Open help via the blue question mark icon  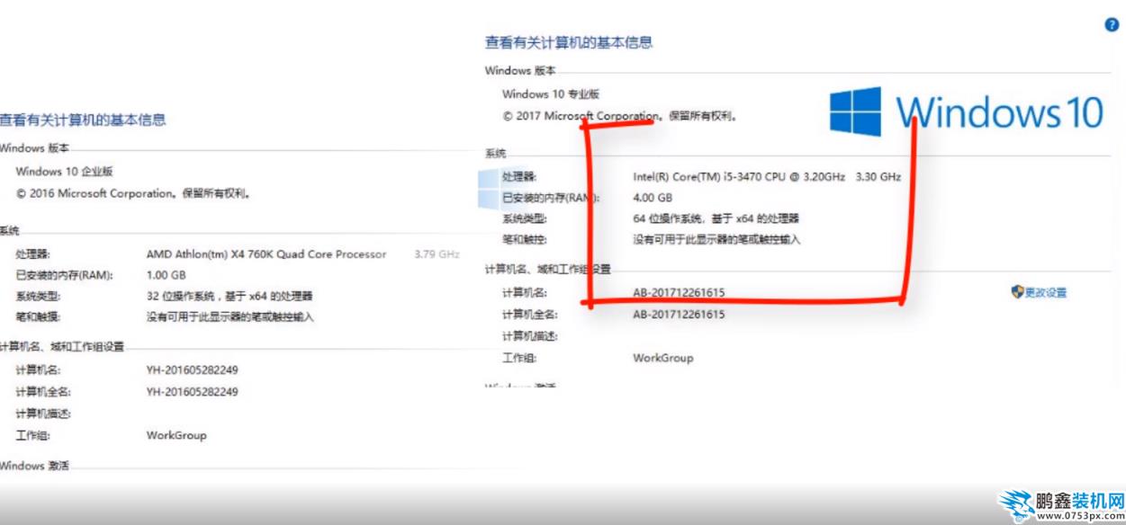[1112, 25]
